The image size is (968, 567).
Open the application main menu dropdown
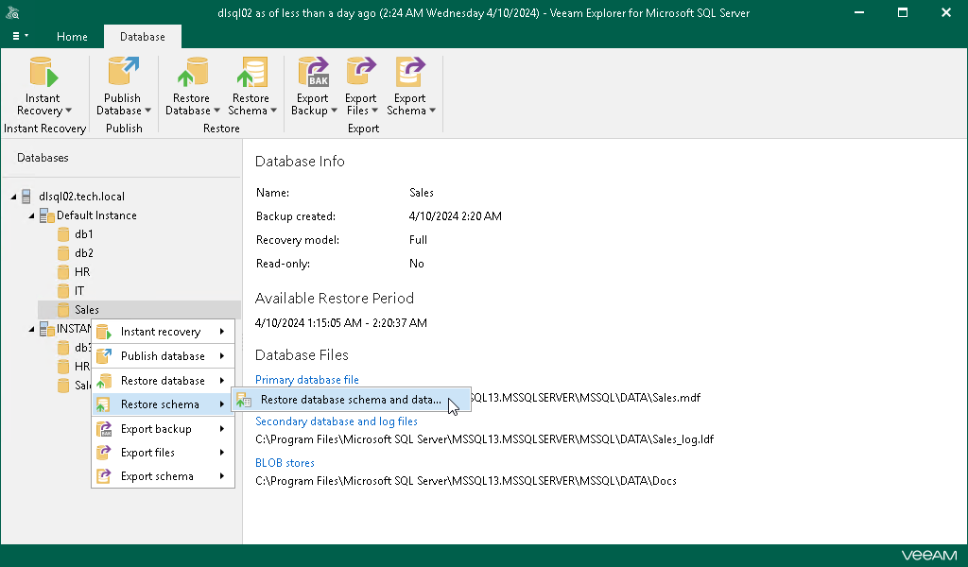coord(19,36)
